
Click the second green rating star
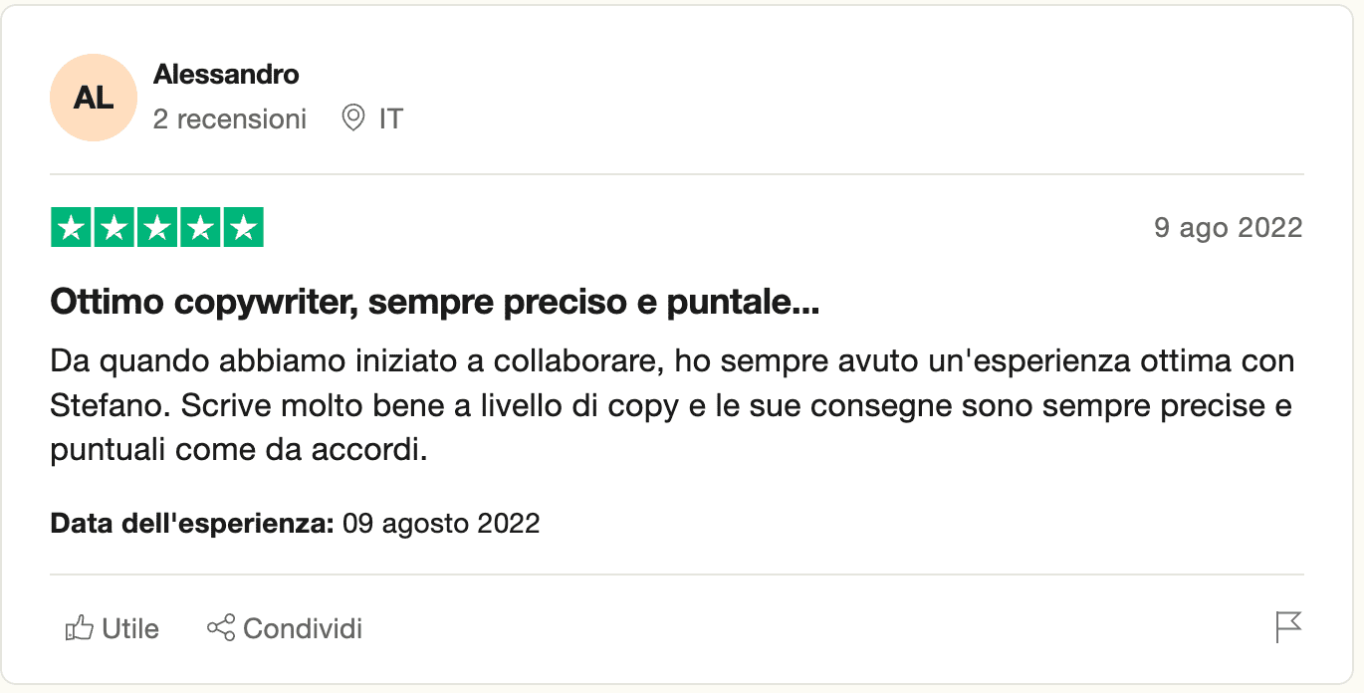point(114,227)
